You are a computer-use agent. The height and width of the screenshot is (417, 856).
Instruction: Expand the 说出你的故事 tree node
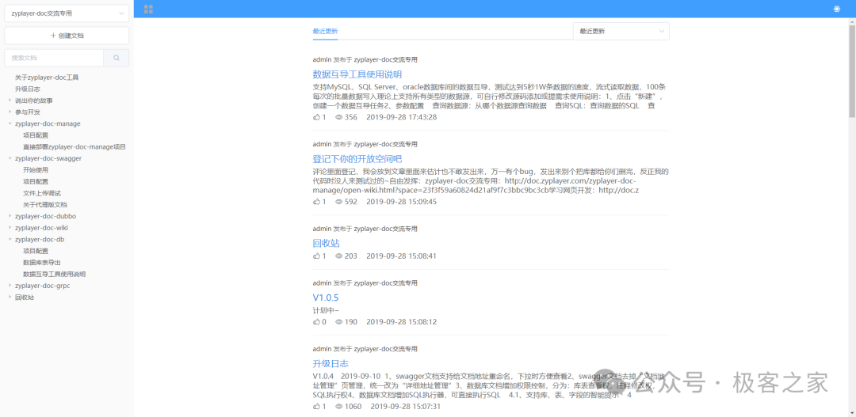10,100
